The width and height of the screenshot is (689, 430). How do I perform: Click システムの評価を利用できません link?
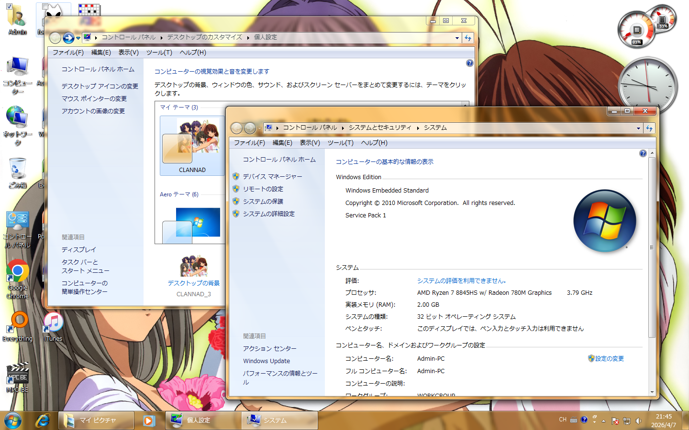point(461,280)
